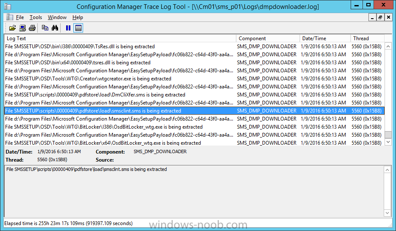Click the log list scroll up arrow

(388, 47)
